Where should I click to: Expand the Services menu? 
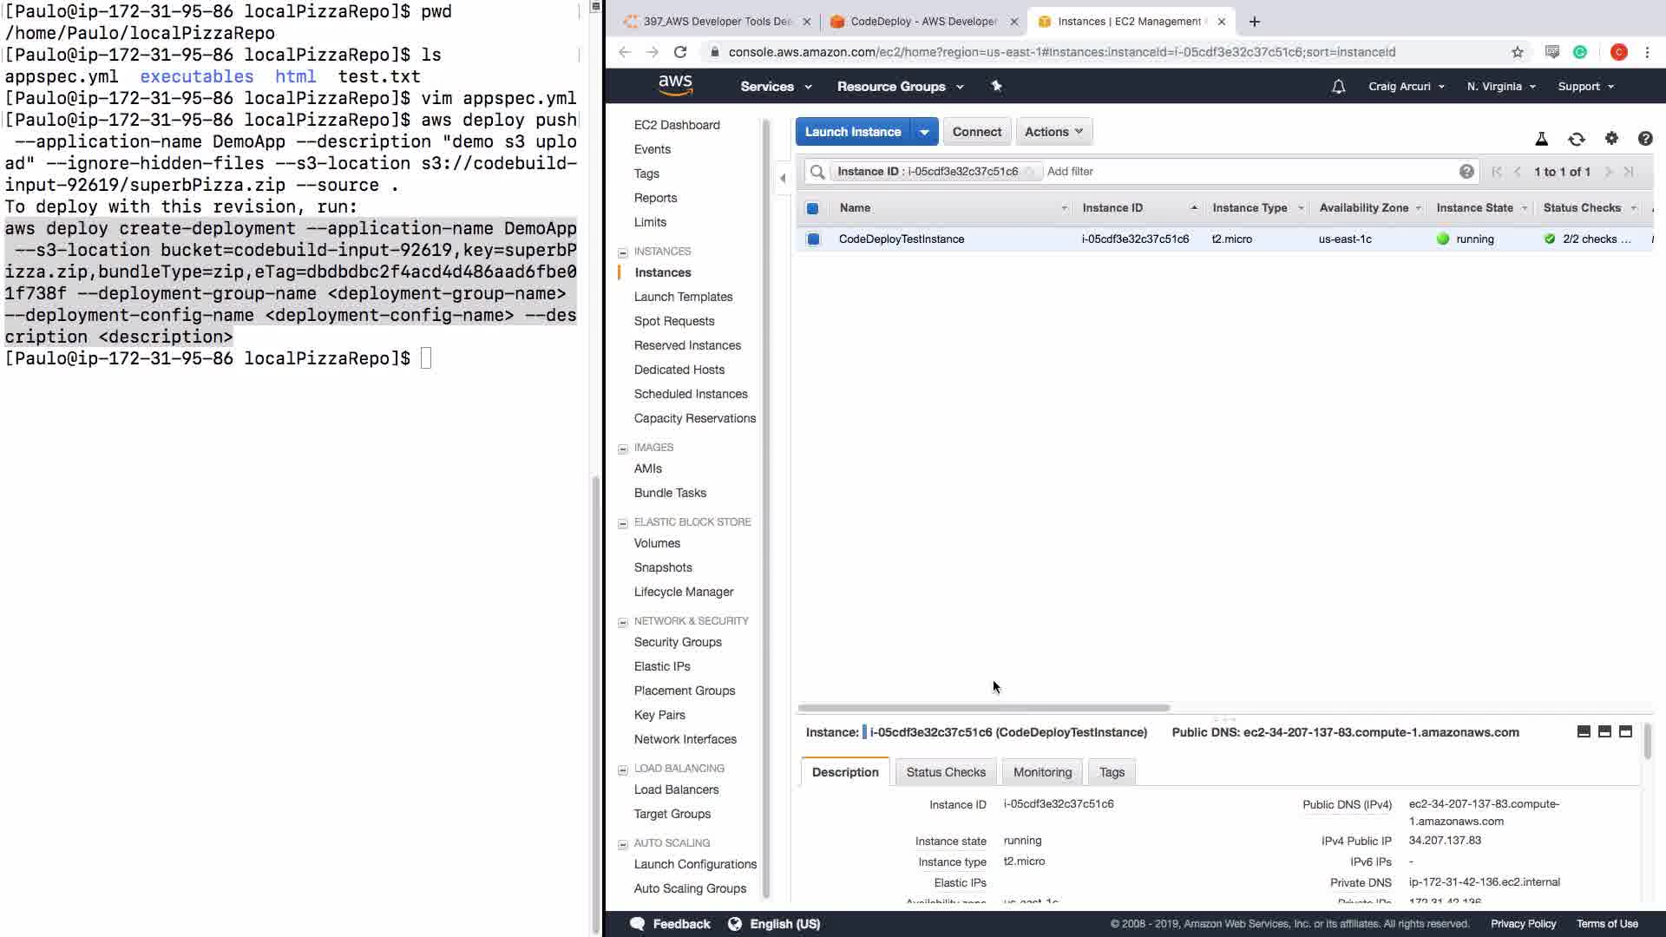[775, 87]
